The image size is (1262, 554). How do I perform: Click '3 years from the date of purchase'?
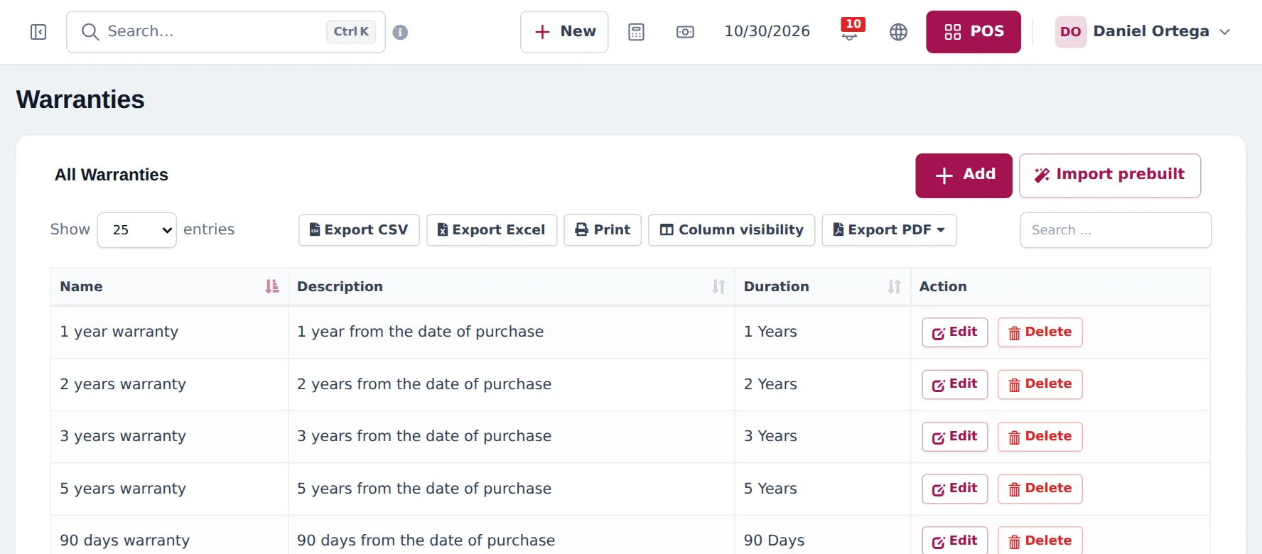[424, 436]
